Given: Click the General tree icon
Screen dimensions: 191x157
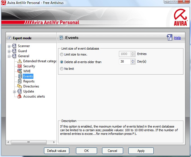Looking at the screenshot, I should [14, 56].
